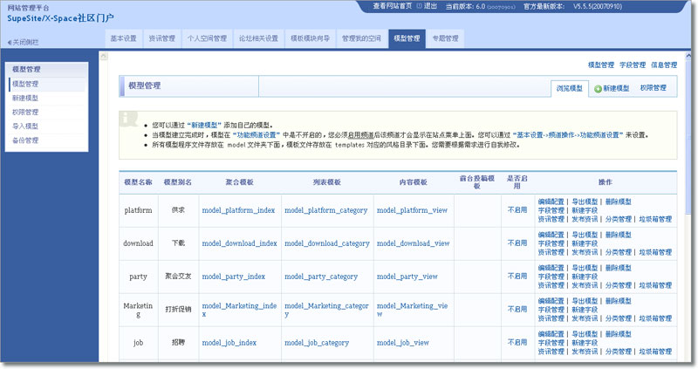
Task: Open model_platform_index template link
Action: [x=238, y=210]
